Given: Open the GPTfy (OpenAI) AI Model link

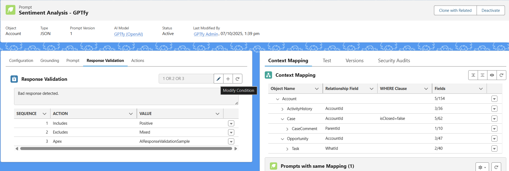Looking at the screenshot, I should click(128, 34).
